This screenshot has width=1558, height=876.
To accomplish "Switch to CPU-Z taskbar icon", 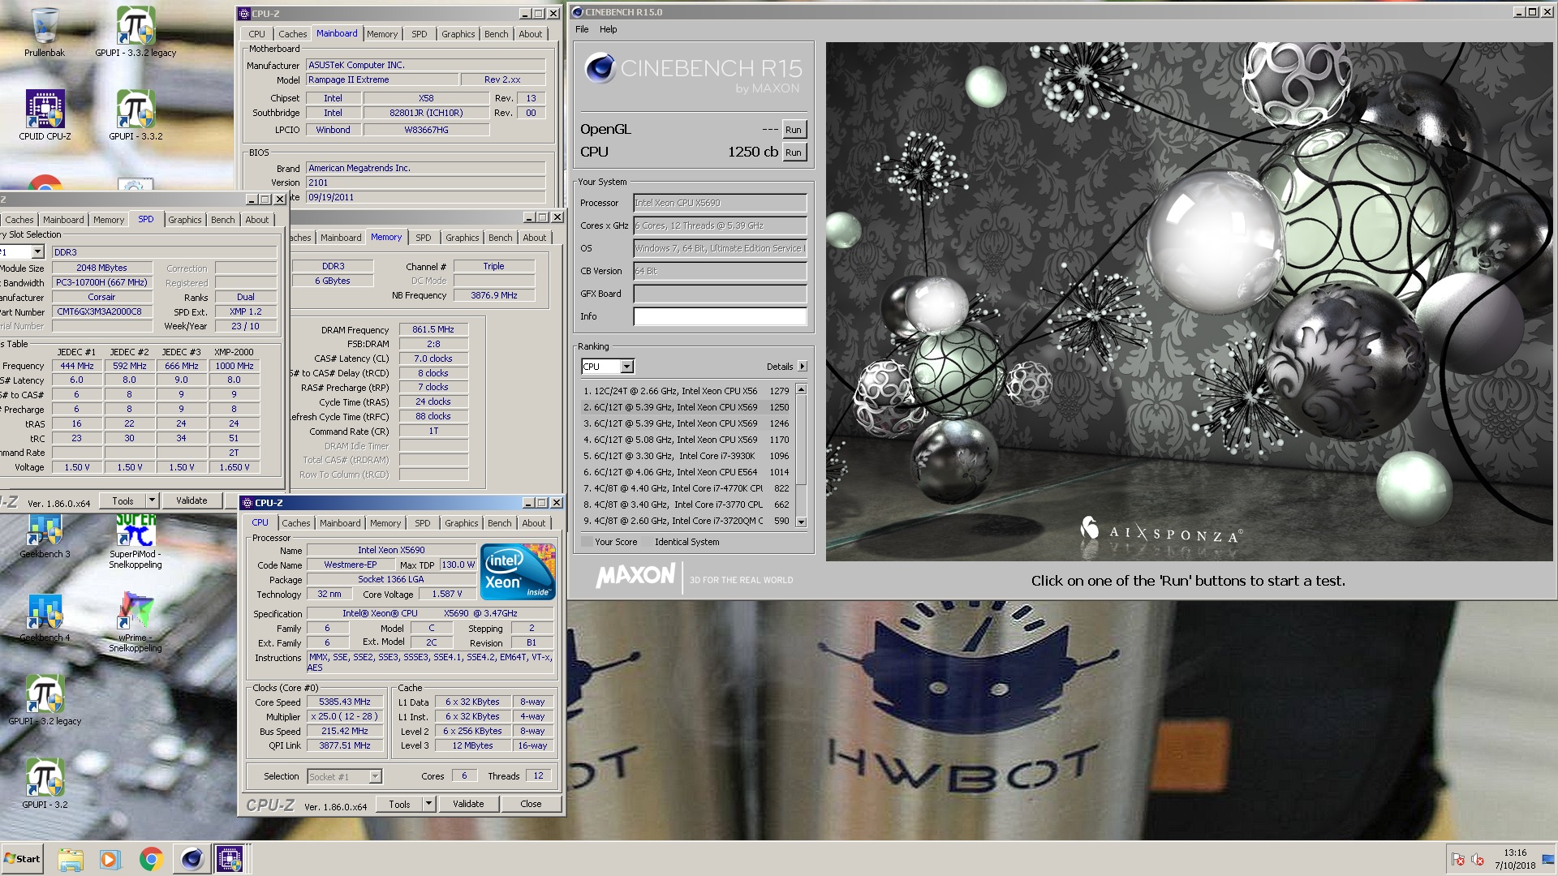I will (230, 859).
